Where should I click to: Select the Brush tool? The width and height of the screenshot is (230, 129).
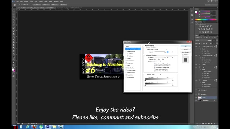[x=14, y=31]
